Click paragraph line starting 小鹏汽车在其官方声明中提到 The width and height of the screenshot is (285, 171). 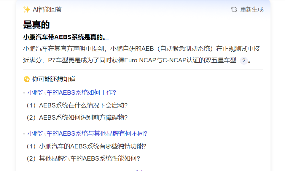(141, 49)
